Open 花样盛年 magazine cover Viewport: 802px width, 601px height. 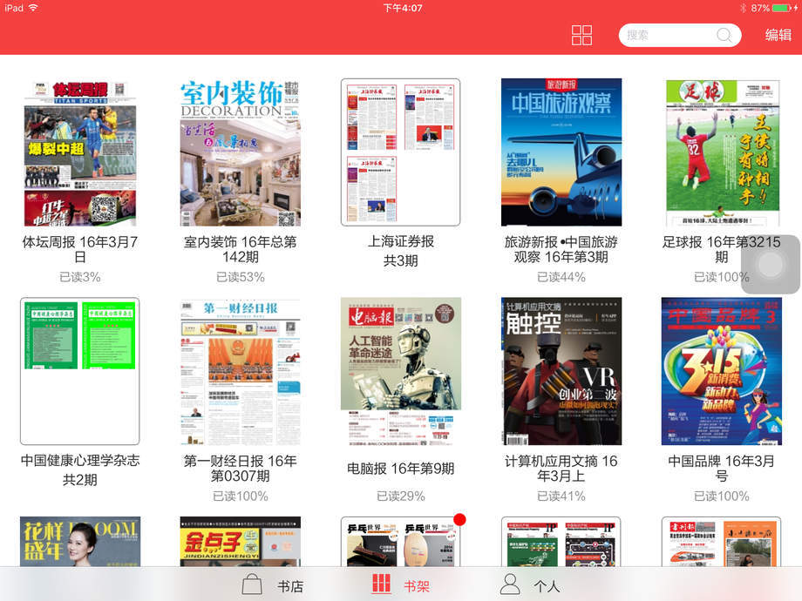click(x=80, y=541)
